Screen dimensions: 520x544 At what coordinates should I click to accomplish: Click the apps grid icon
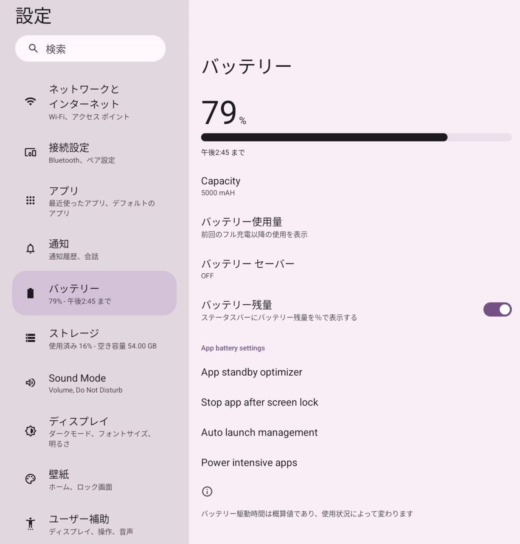pos(30,201)
